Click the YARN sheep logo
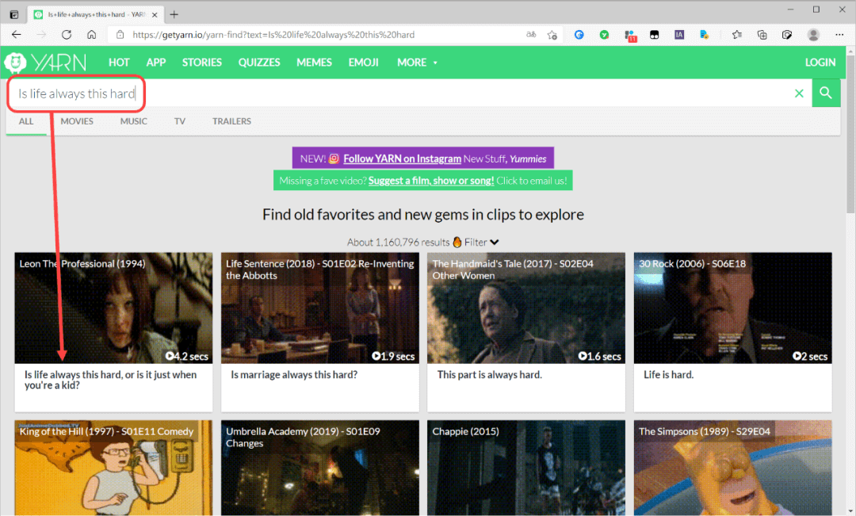Screen dimensions: 856x516 click(15, 63)
